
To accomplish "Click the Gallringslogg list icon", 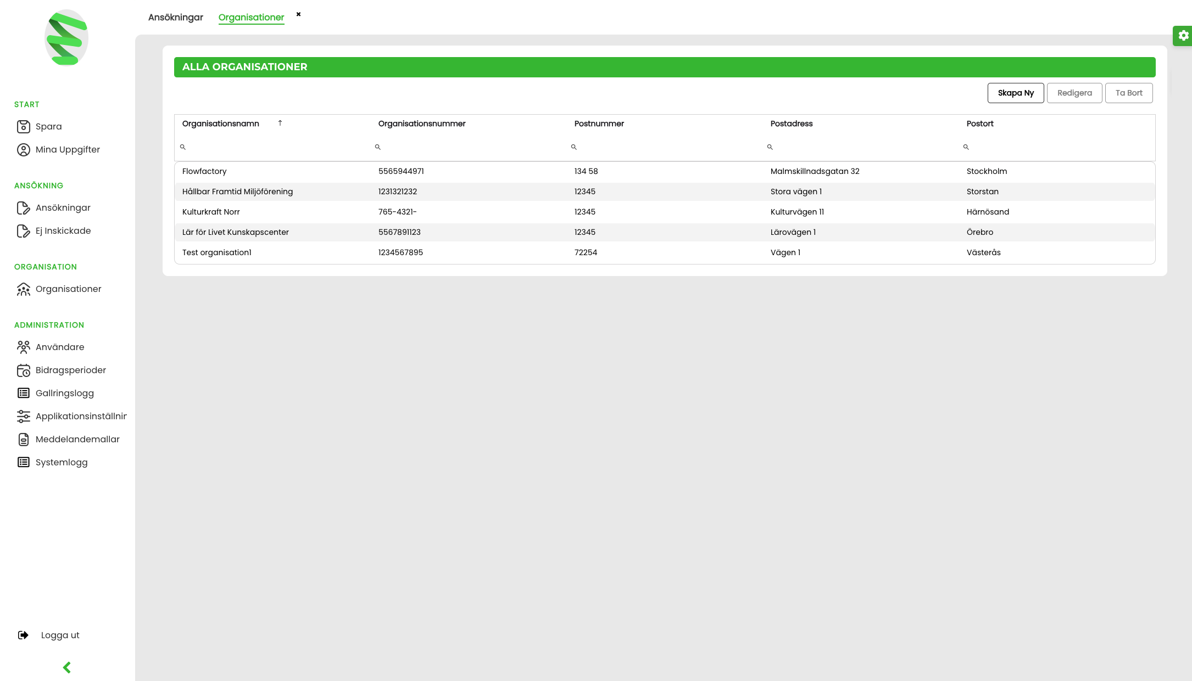I will (x=23, y=393).
